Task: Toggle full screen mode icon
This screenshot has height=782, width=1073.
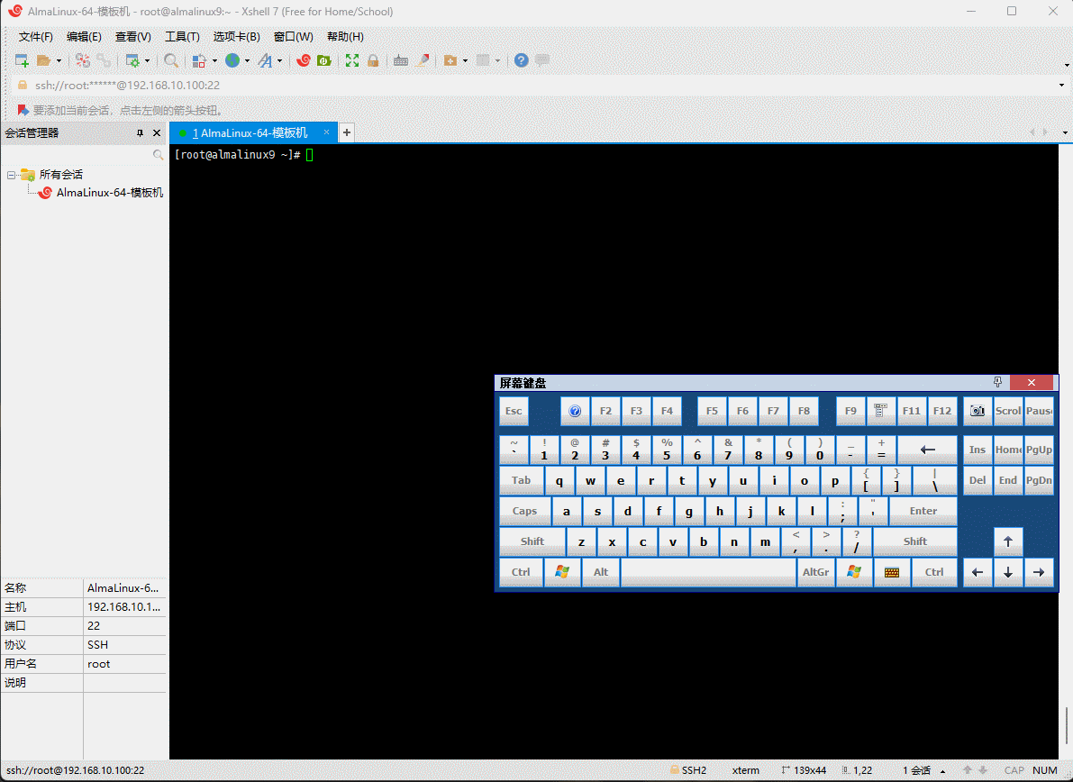Action: [352, 60]
